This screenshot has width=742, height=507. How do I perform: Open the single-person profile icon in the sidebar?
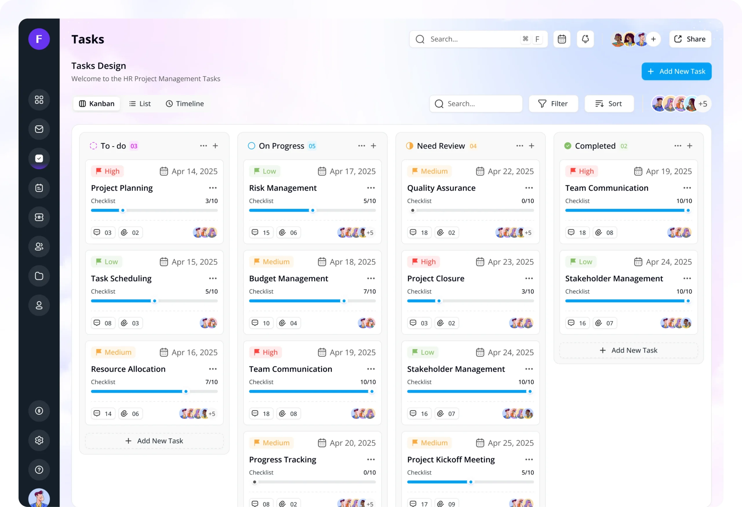coord(39,305)
